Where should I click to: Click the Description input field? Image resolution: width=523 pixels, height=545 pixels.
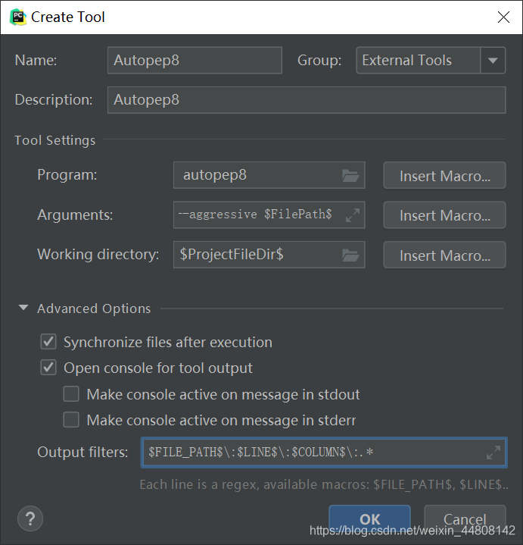307,100
